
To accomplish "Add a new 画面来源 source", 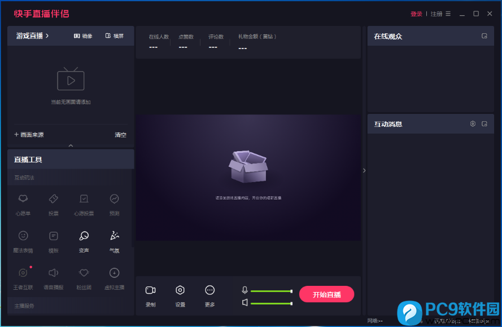I will [29, 135].
